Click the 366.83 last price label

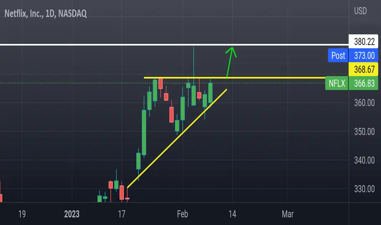(x=363, y=83)
